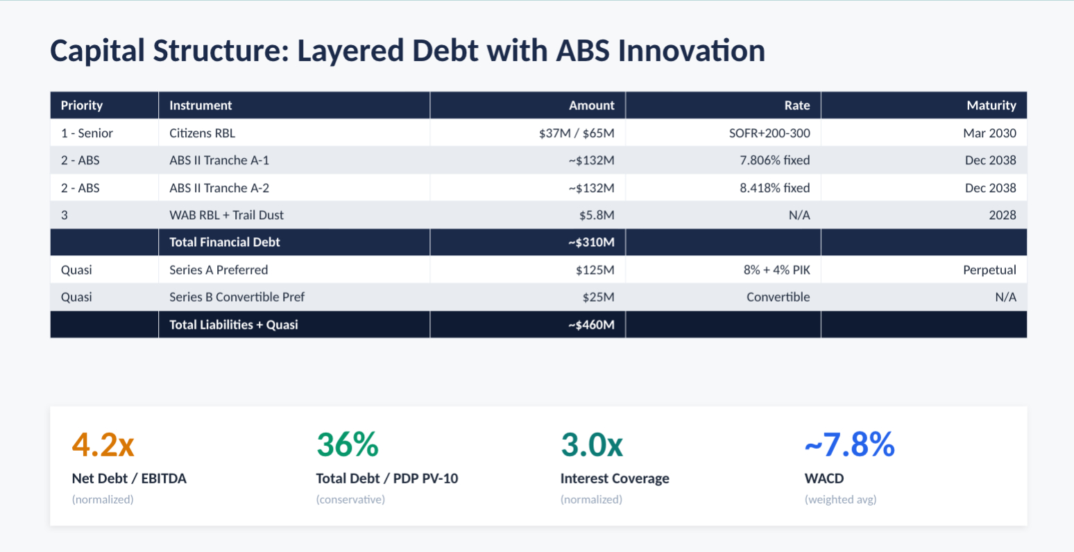1074x552 pixels.
Task: Click the slide title about Capital Structure
Action: click(x=407, y=51)
